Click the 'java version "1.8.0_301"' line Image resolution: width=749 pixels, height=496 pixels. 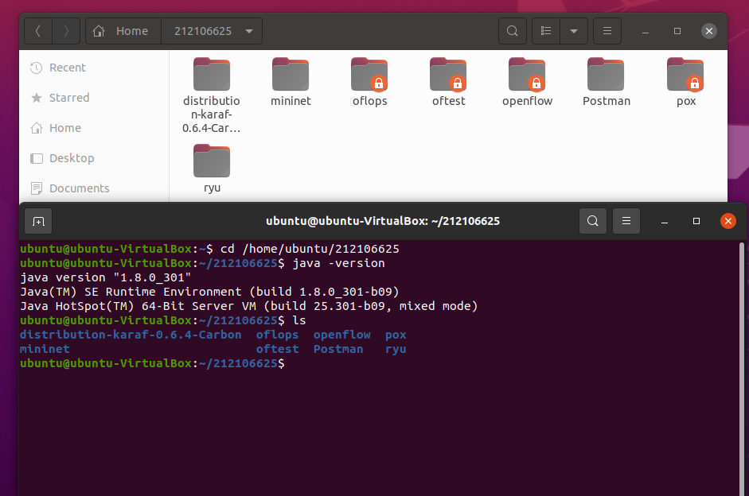coord(106,277)
